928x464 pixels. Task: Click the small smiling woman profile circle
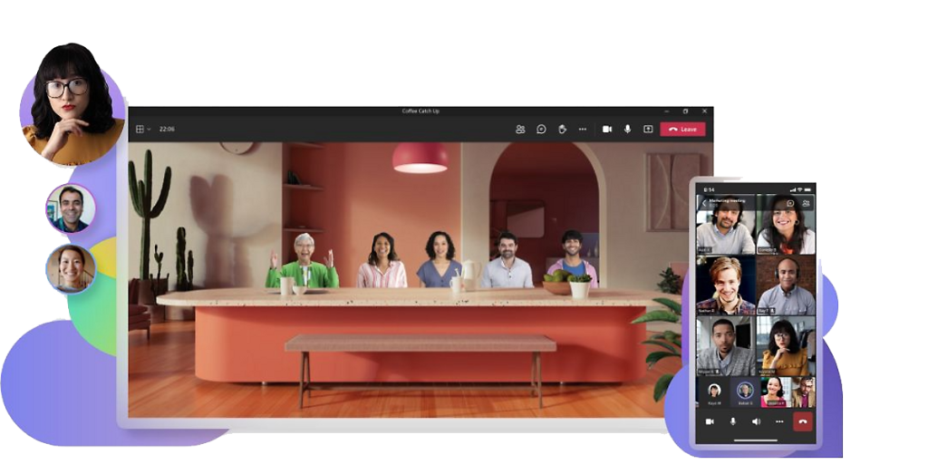pyautogui.click(x=71, y=268)
